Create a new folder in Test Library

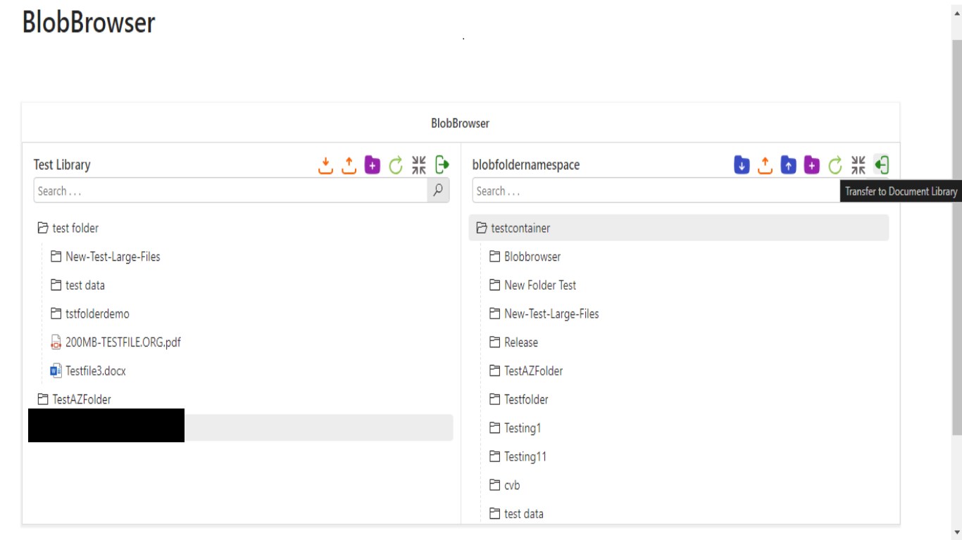point(373,165)
